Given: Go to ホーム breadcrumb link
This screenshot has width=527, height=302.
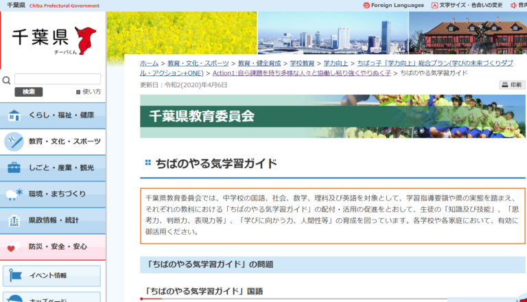Looking at the screenshot, I should point(149,63).
